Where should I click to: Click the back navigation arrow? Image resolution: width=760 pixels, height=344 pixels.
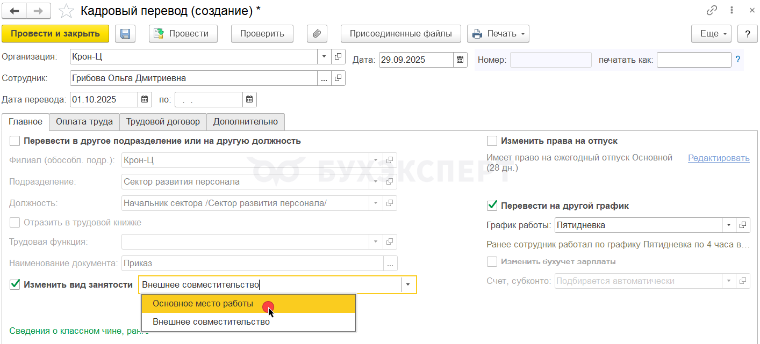[x=15, y=11]
